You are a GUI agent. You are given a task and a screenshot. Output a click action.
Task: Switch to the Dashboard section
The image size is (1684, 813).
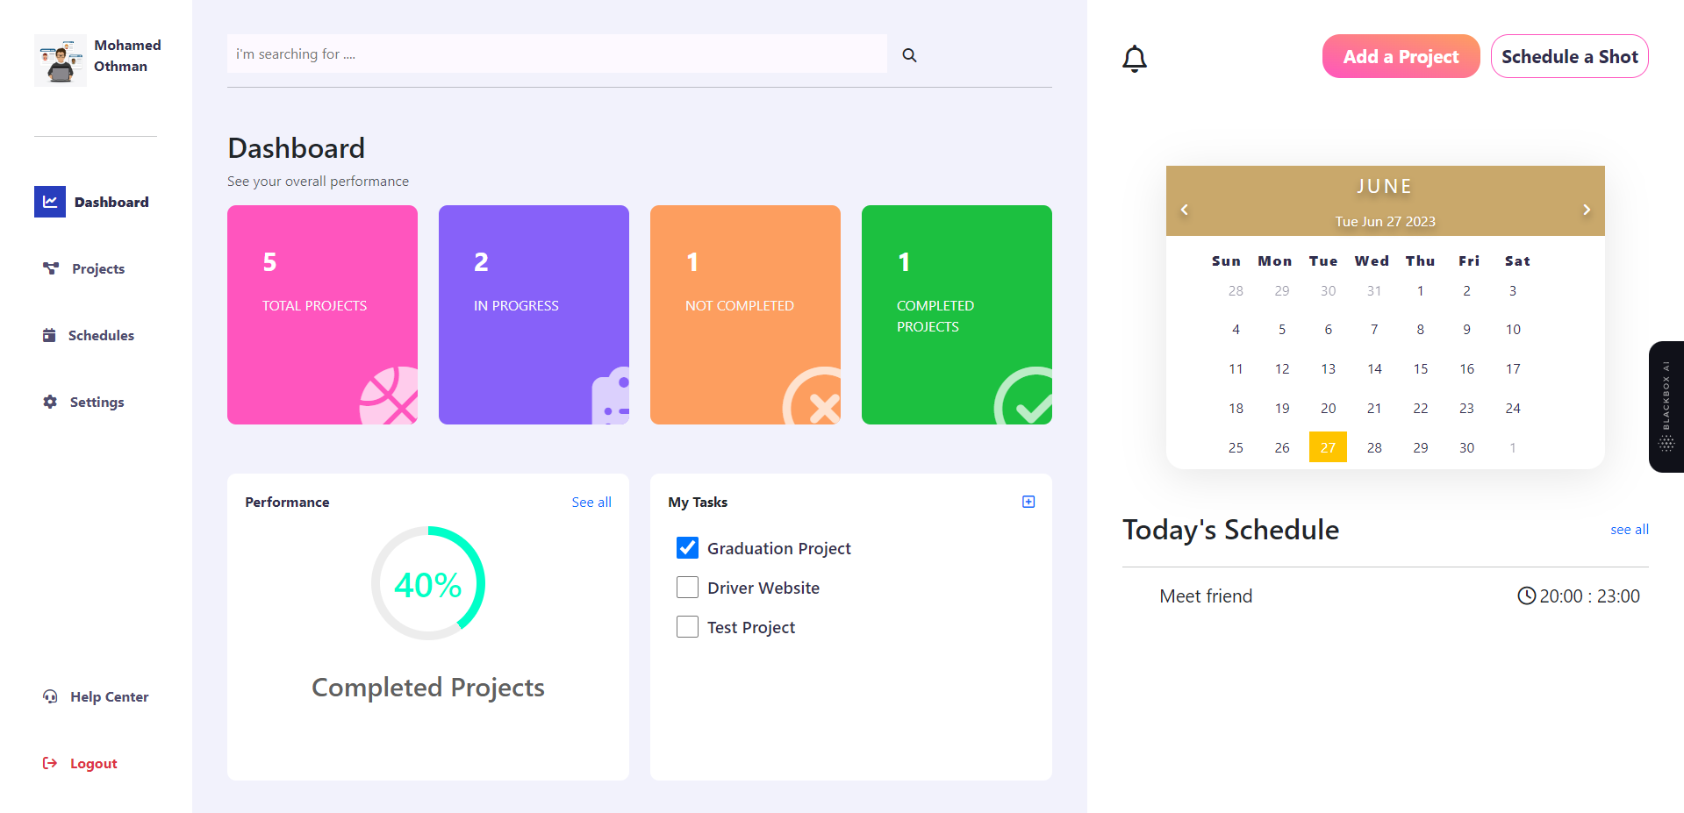pyautogui.click(x=111, y=201)
